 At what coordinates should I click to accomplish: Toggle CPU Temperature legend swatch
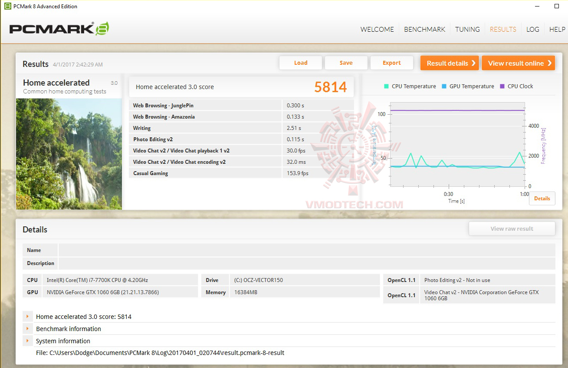click(x=386, y=86)
